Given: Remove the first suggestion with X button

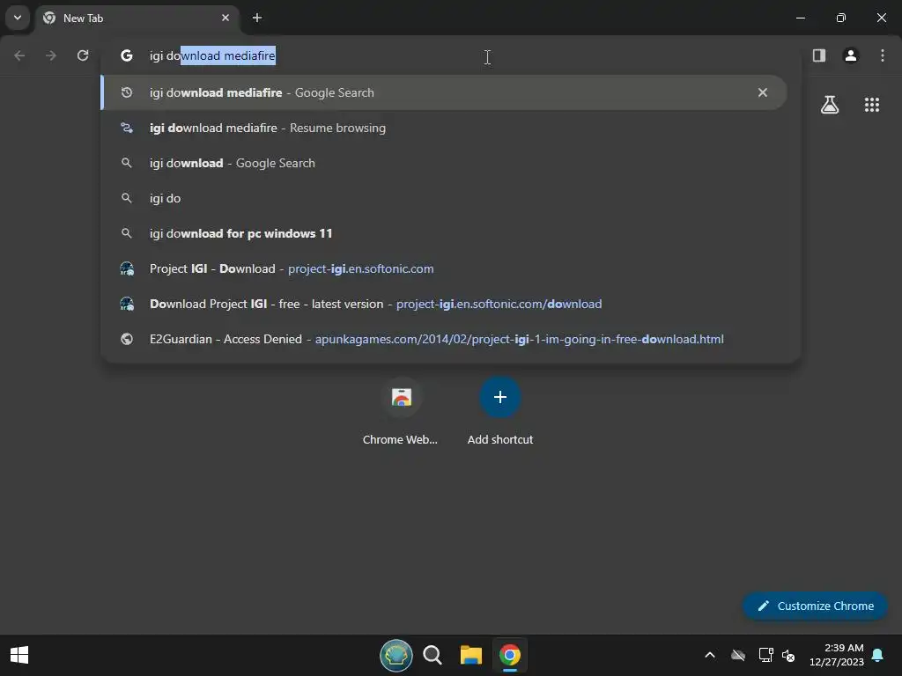Looking at the screenshot, I should coord(763,92).
